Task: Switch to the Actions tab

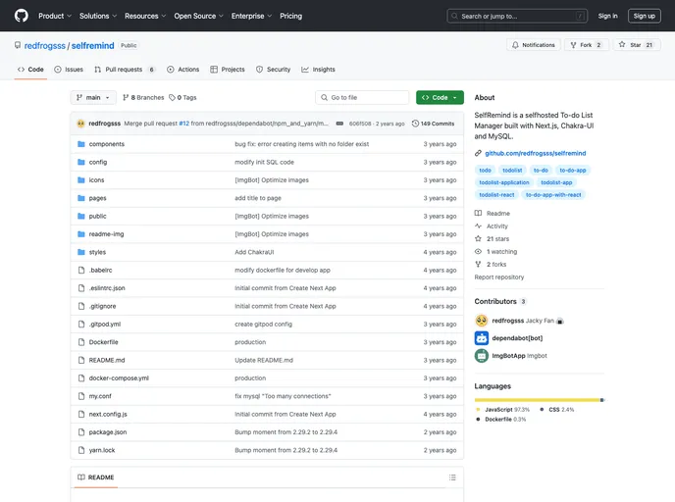Action: click(x=182, y=70)
